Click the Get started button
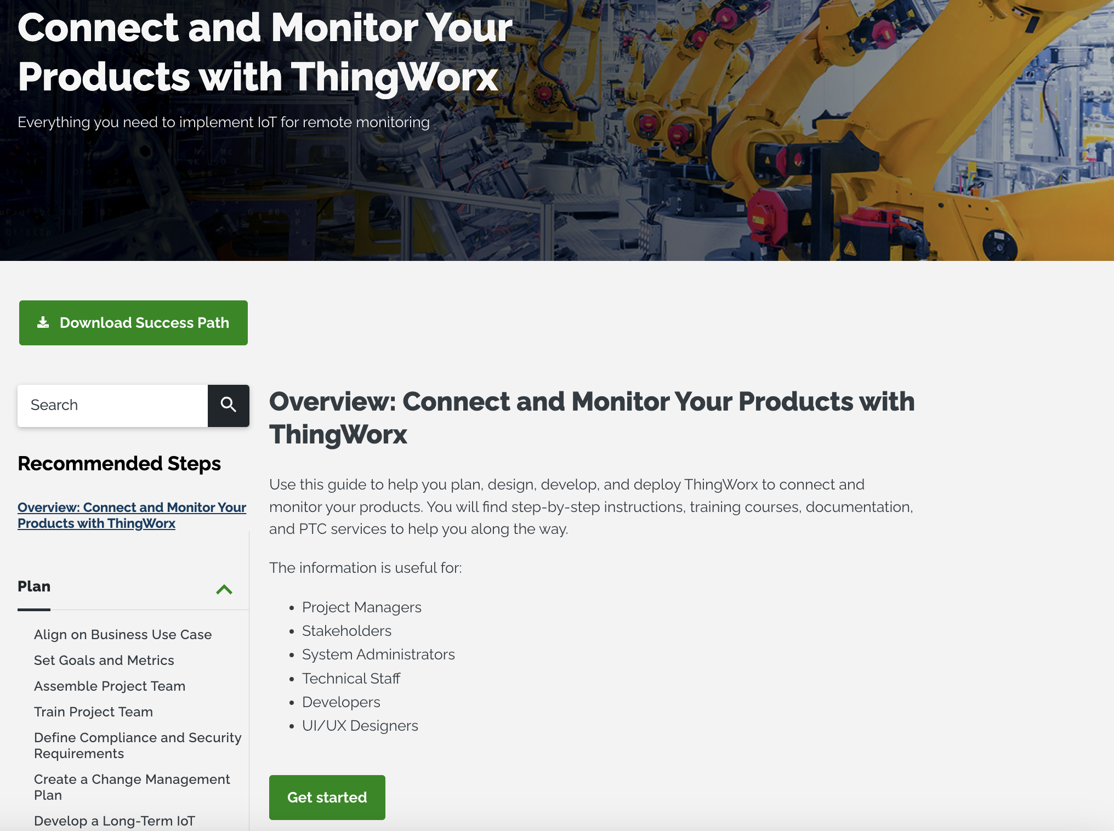The height and width of the screenshot is (831, 1114). click(327, 798)
